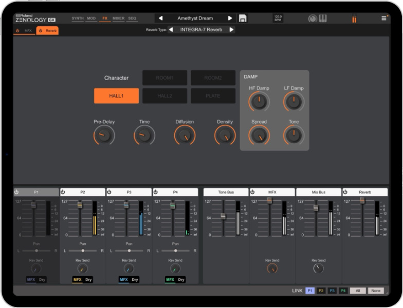Select next Reverb Type
403x308 pixels.
point(231,30)
